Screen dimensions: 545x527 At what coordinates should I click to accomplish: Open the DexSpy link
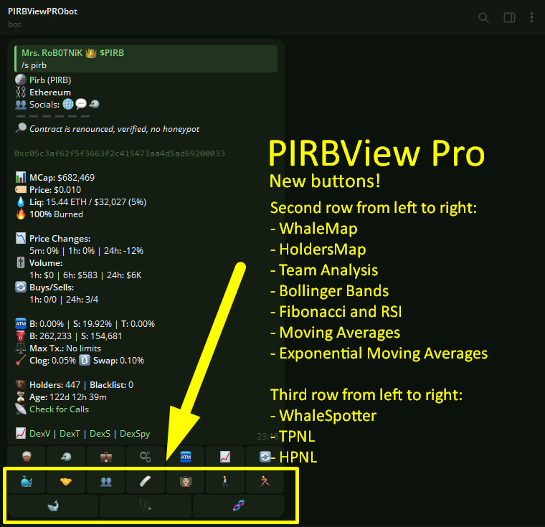[x=135, y=434]
